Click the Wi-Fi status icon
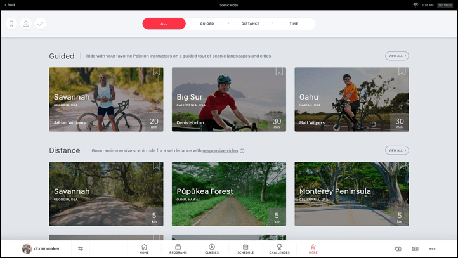 tap(415, 5)
